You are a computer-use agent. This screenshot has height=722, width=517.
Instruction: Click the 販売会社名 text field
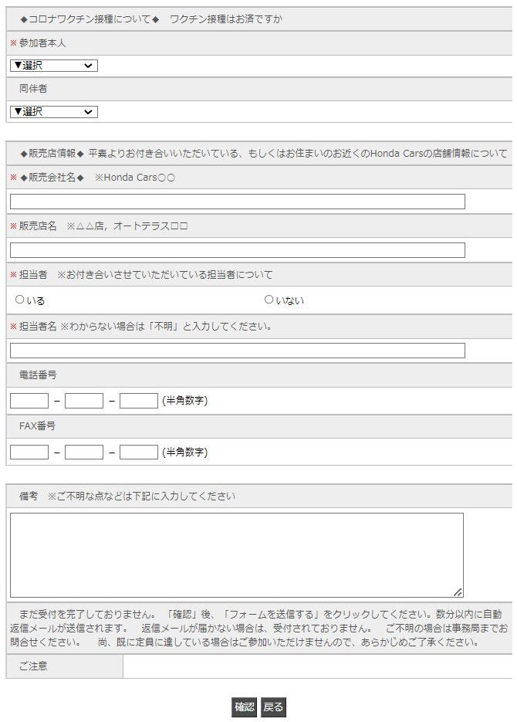[x=238, y=202]
